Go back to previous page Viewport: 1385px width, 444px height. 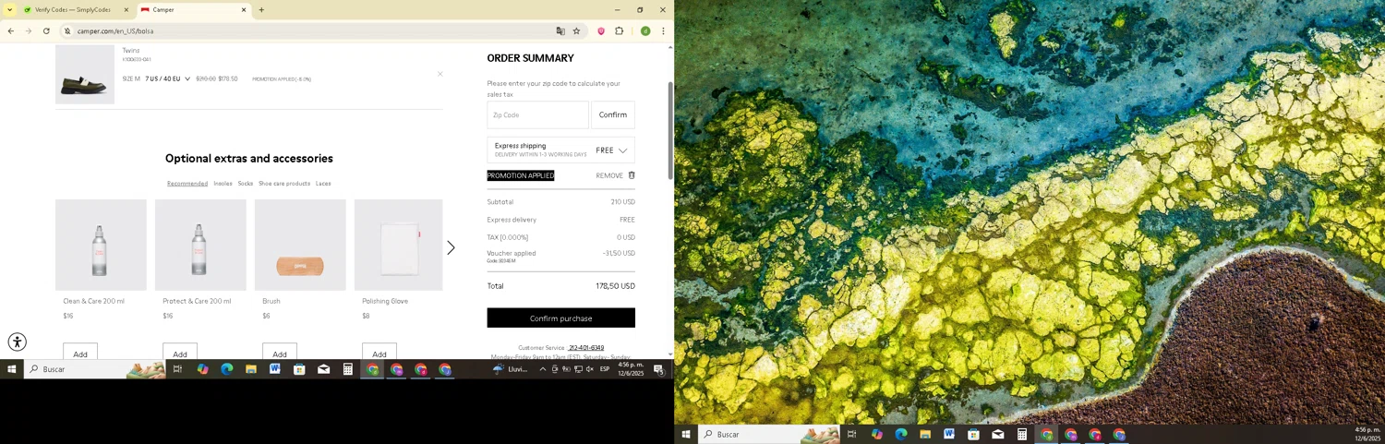pos(10,30)
